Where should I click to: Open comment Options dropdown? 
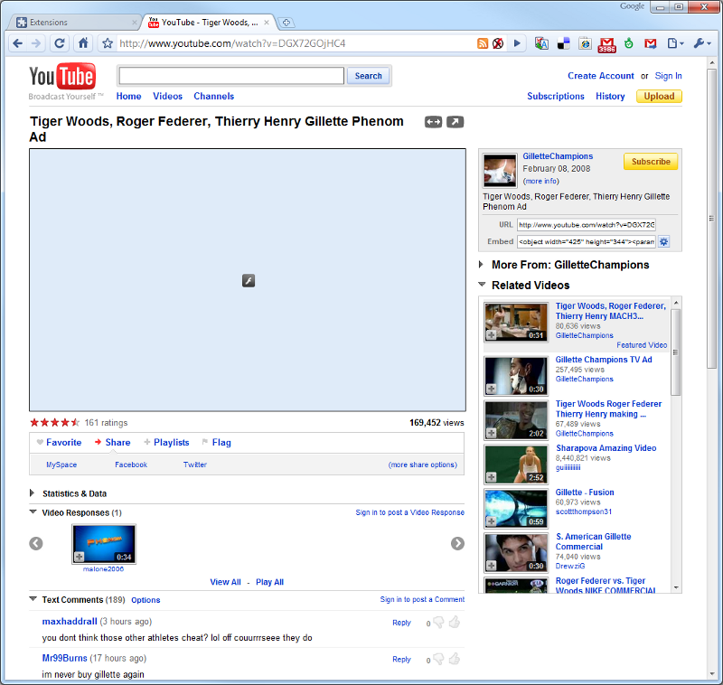(146, 600)
